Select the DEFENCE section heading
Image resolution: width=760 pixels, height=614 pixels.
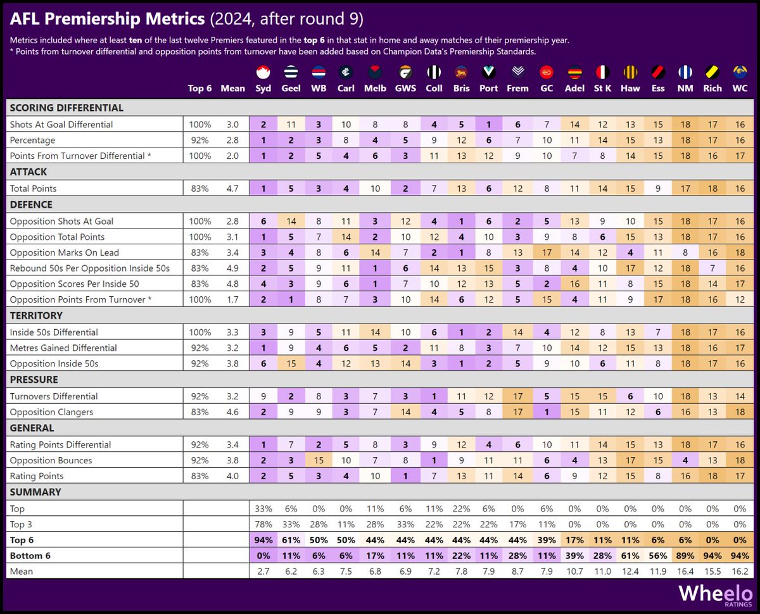point(31,205)
